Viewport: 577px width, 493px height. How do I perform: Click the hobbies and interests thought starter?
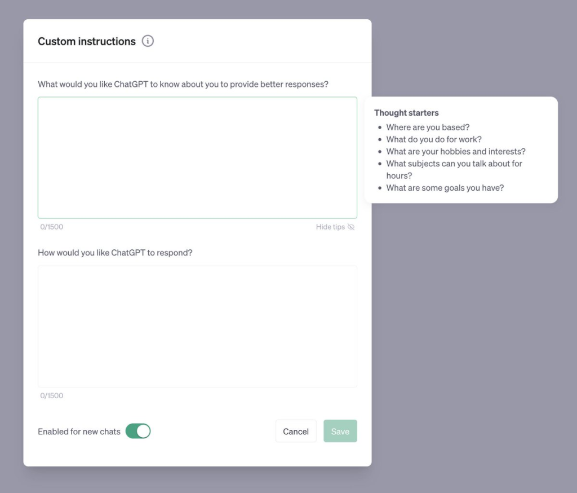click(455, 151)
